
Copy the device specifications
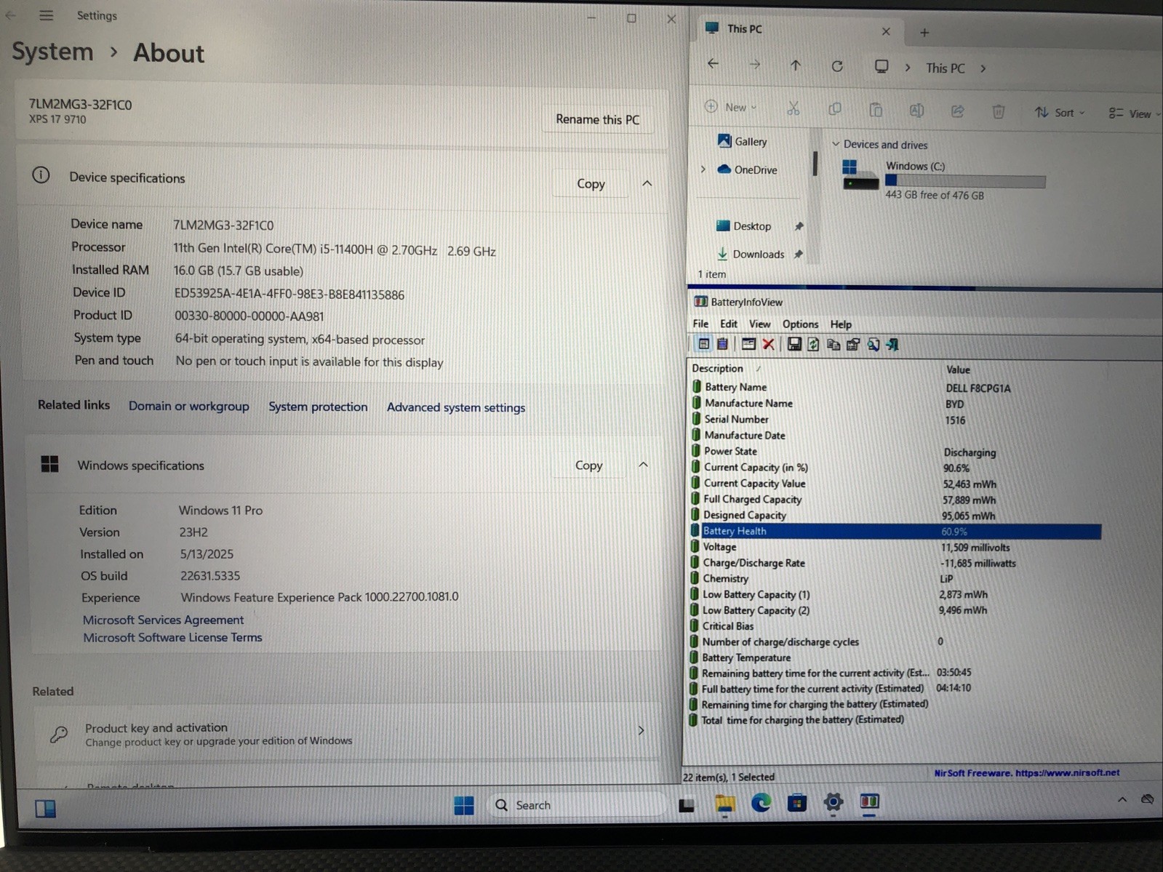pos(591,183)
